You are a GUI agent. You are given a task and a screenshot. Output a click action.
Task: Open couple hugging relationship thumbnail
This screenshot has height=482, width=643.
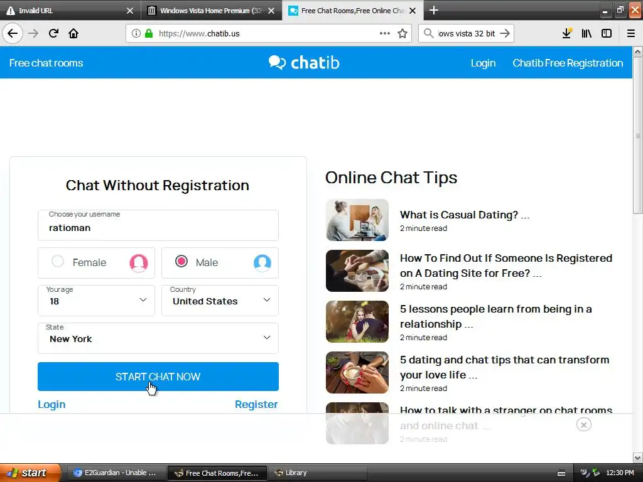[x=357, y=321]
